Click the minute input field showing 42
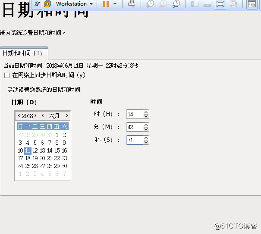This screenshot has width=261, height=234. pos(135,127)
